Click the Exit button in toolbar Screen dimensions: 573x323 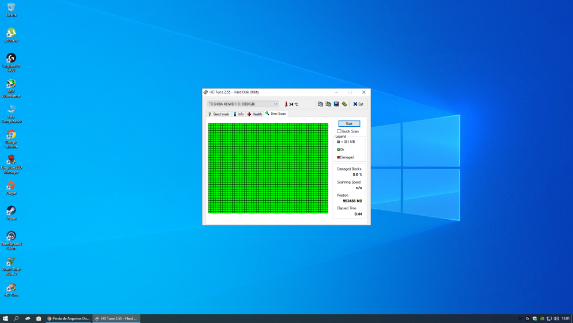tap(358, 104)
